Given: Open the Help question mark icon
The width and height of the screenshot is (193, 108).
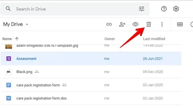Looking at the screenshot, I should (164, 9).
